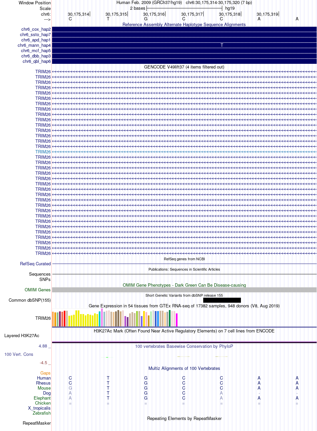Click the 100 Vert. Cons label

coord(19,354)
